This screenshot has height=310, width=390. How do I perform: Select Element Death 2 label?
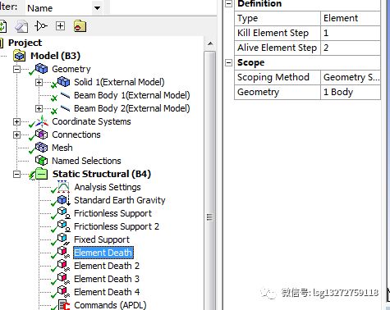click(107, 266)
